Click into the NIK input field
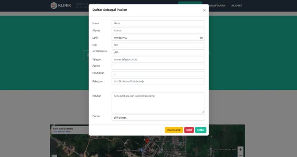This screenshot has height=157, width=297. click(158, 45)
